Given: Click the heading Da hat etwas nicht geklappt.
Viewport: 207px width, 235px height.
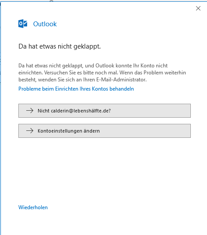Looking at the screenshot, I should (x=60, y=46).
